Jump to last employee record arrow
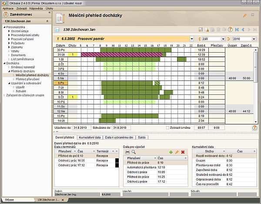Screen dimensions: 261x204 pos(254,30)
